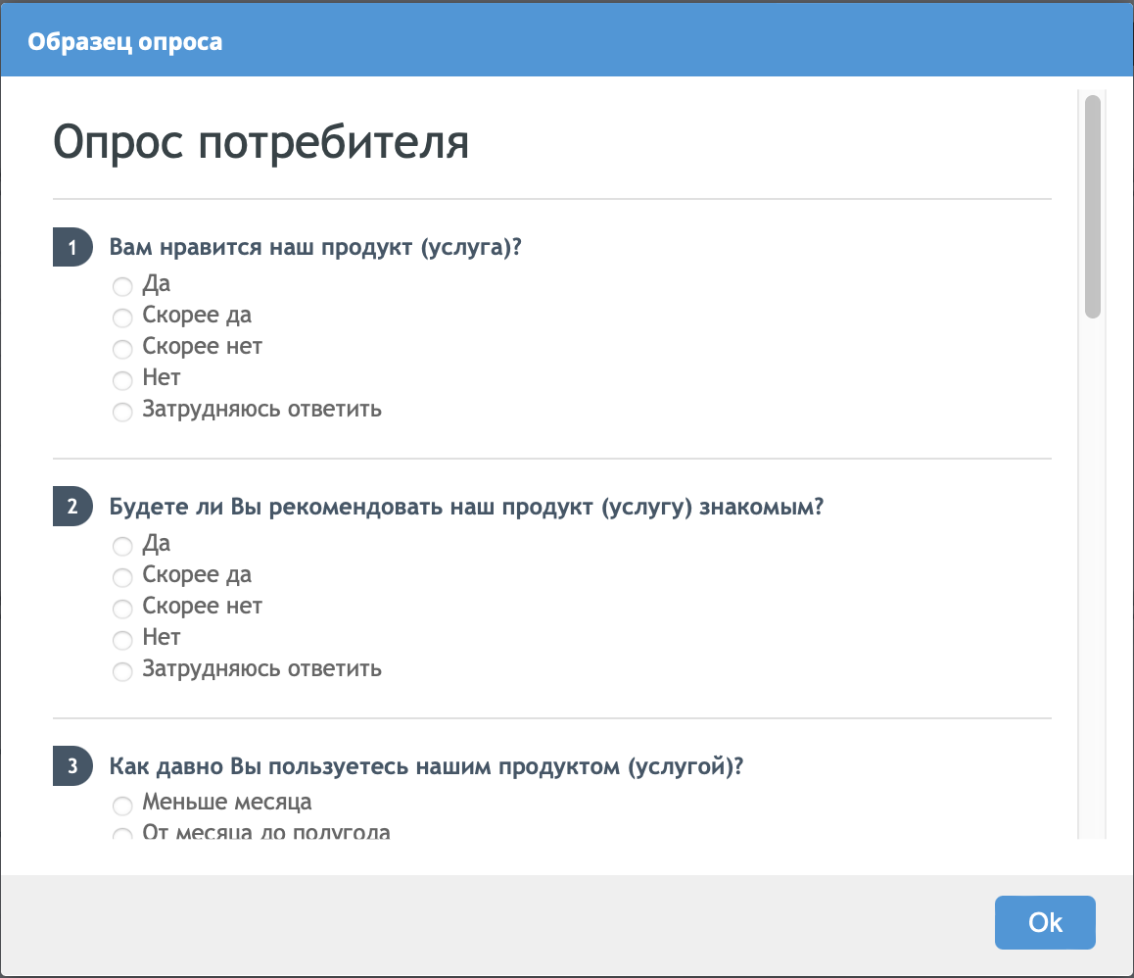Screen dimensions: 1134x978
Task: Select "Меньше месяца" for question 3
Action: [122, 806]
